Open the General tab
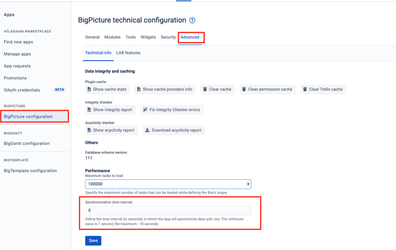The image size is (396, 250). [92, 37]
